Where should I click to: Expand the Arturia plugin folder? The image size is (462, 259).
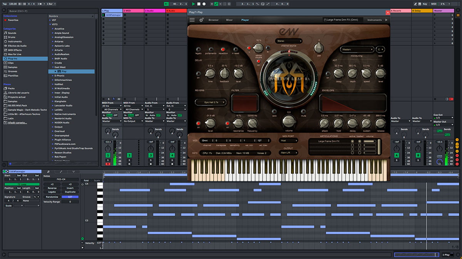(x=52, y=50)
